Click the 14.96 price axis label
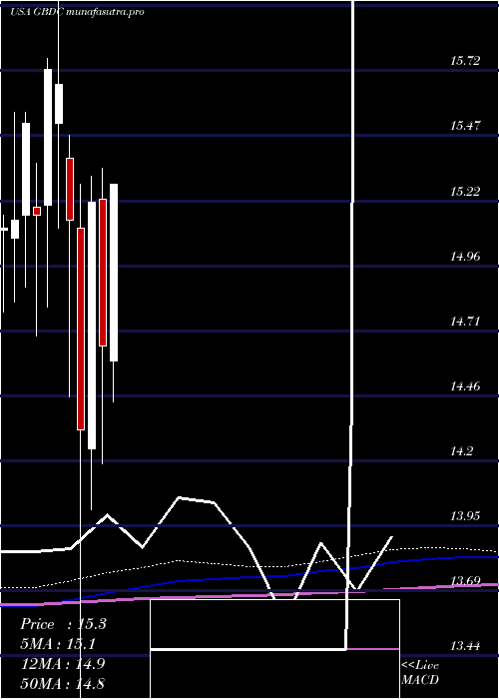 [x=465, y=257]
